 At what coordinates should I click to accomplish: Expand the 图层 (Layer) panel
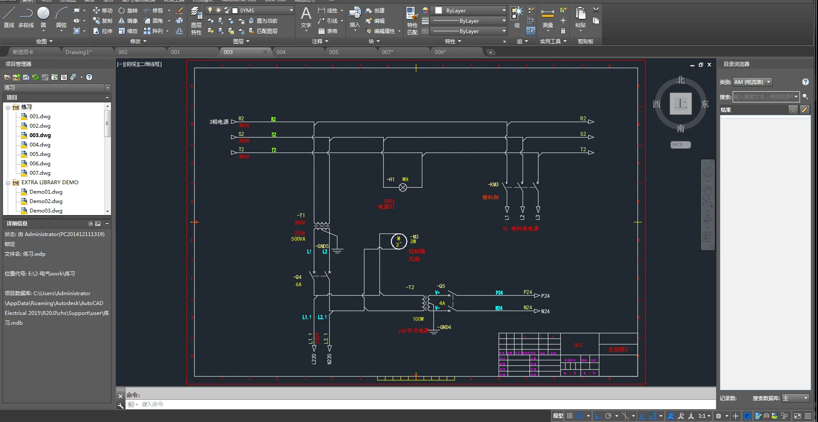click(241, 41)
